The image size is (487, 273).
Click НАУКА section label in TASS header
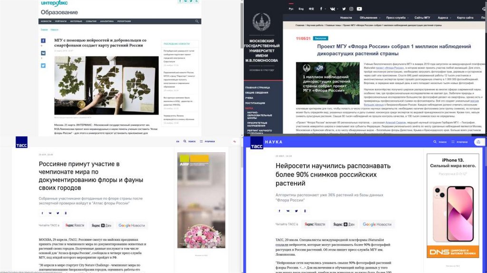point(273,142)
